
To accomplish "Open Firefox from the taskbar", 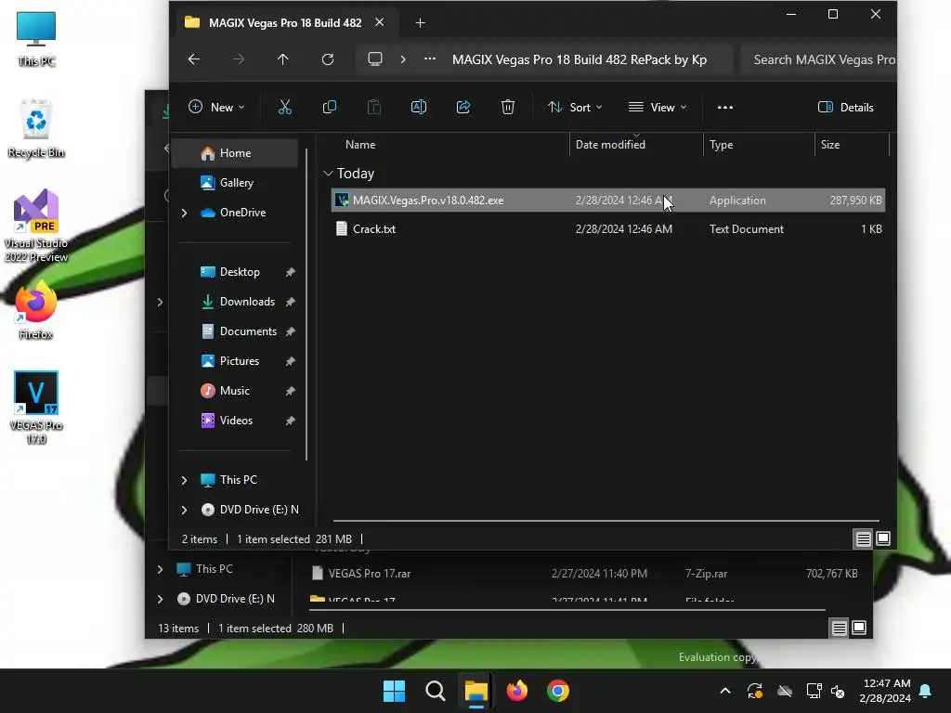I will coord(516,691).
